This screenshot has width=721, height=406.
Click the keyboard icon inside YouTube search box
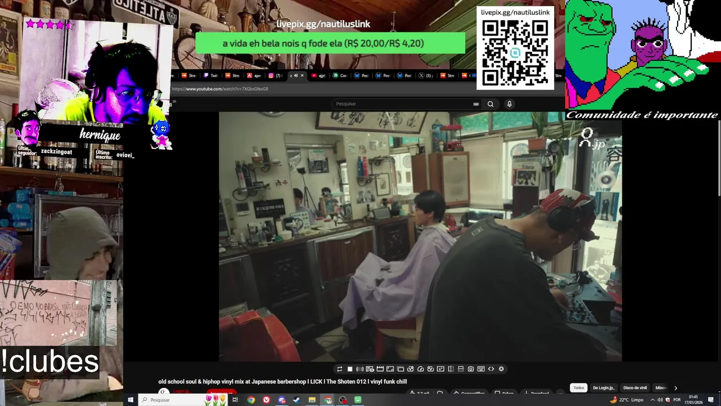476,104
